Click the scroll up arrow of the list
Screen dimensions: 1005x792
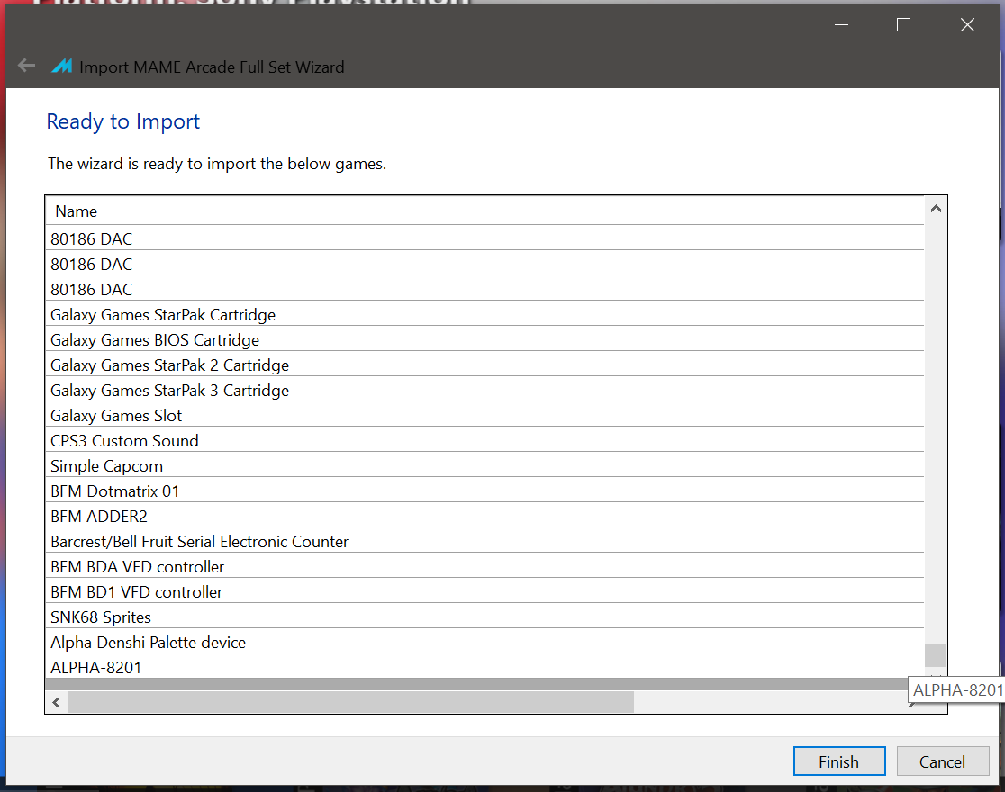point(935,209)
